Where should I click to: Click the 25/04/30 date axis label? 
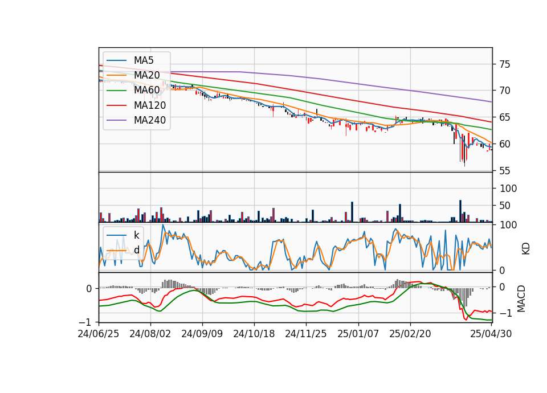click(x=491, y=334)
